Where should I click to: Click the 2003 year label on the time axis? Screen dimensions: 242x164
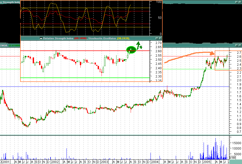pyautogui.click(x=104, y=162)
